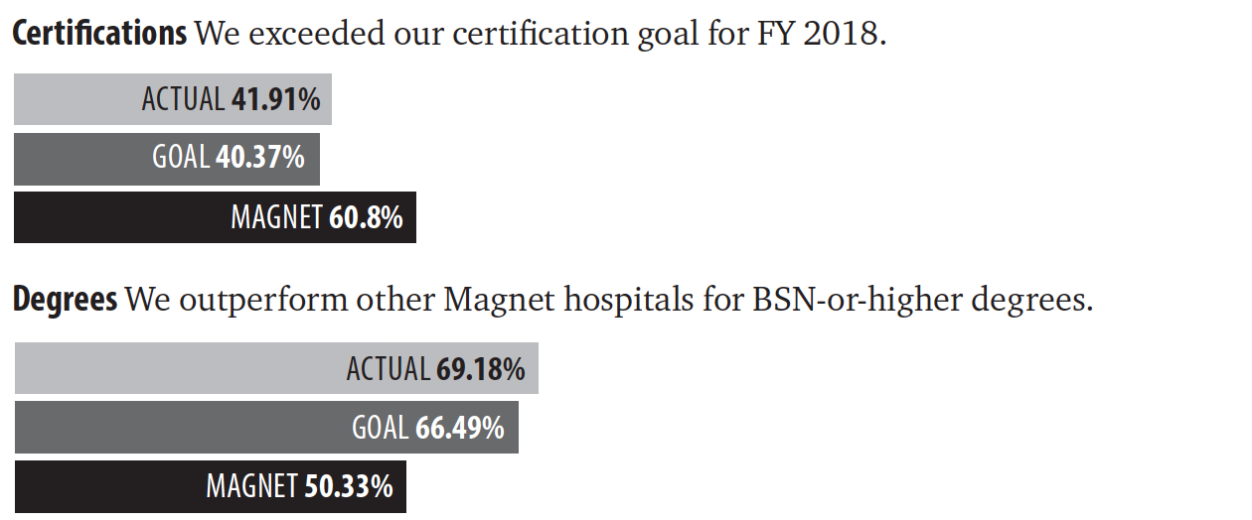Viewport: 1252px width, 520px height.
Task: Click the 41.91% value
Action: tap(276, 99)
